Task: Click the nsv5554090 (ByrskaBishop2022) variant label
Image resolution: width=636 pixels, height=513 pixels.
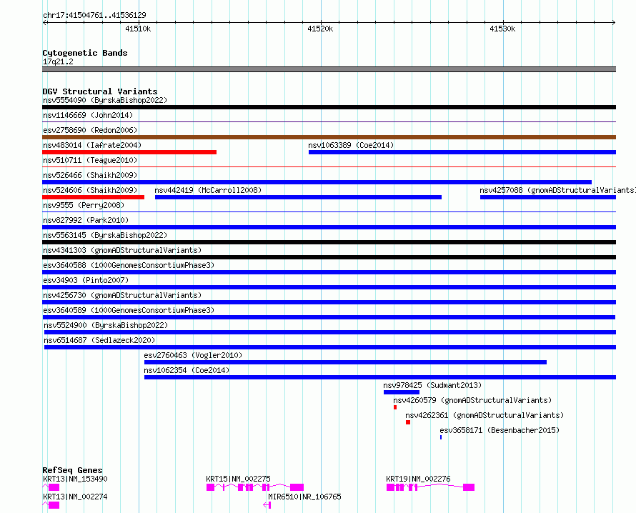Action: [x=105, y=100]
